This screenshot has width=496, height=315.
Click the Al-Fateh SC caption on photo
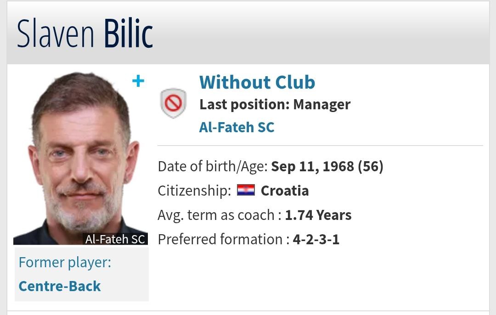[115, 239]
